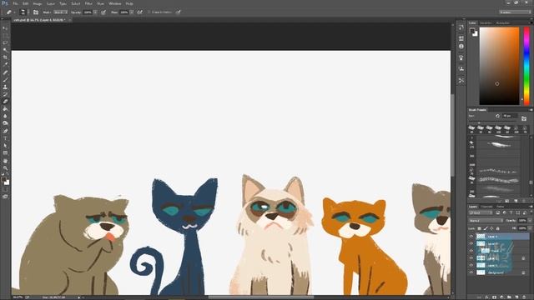Toggle the Erase to History checkbox
The width and height of the screenshot is (534, 300).
[x=149, y=12]
